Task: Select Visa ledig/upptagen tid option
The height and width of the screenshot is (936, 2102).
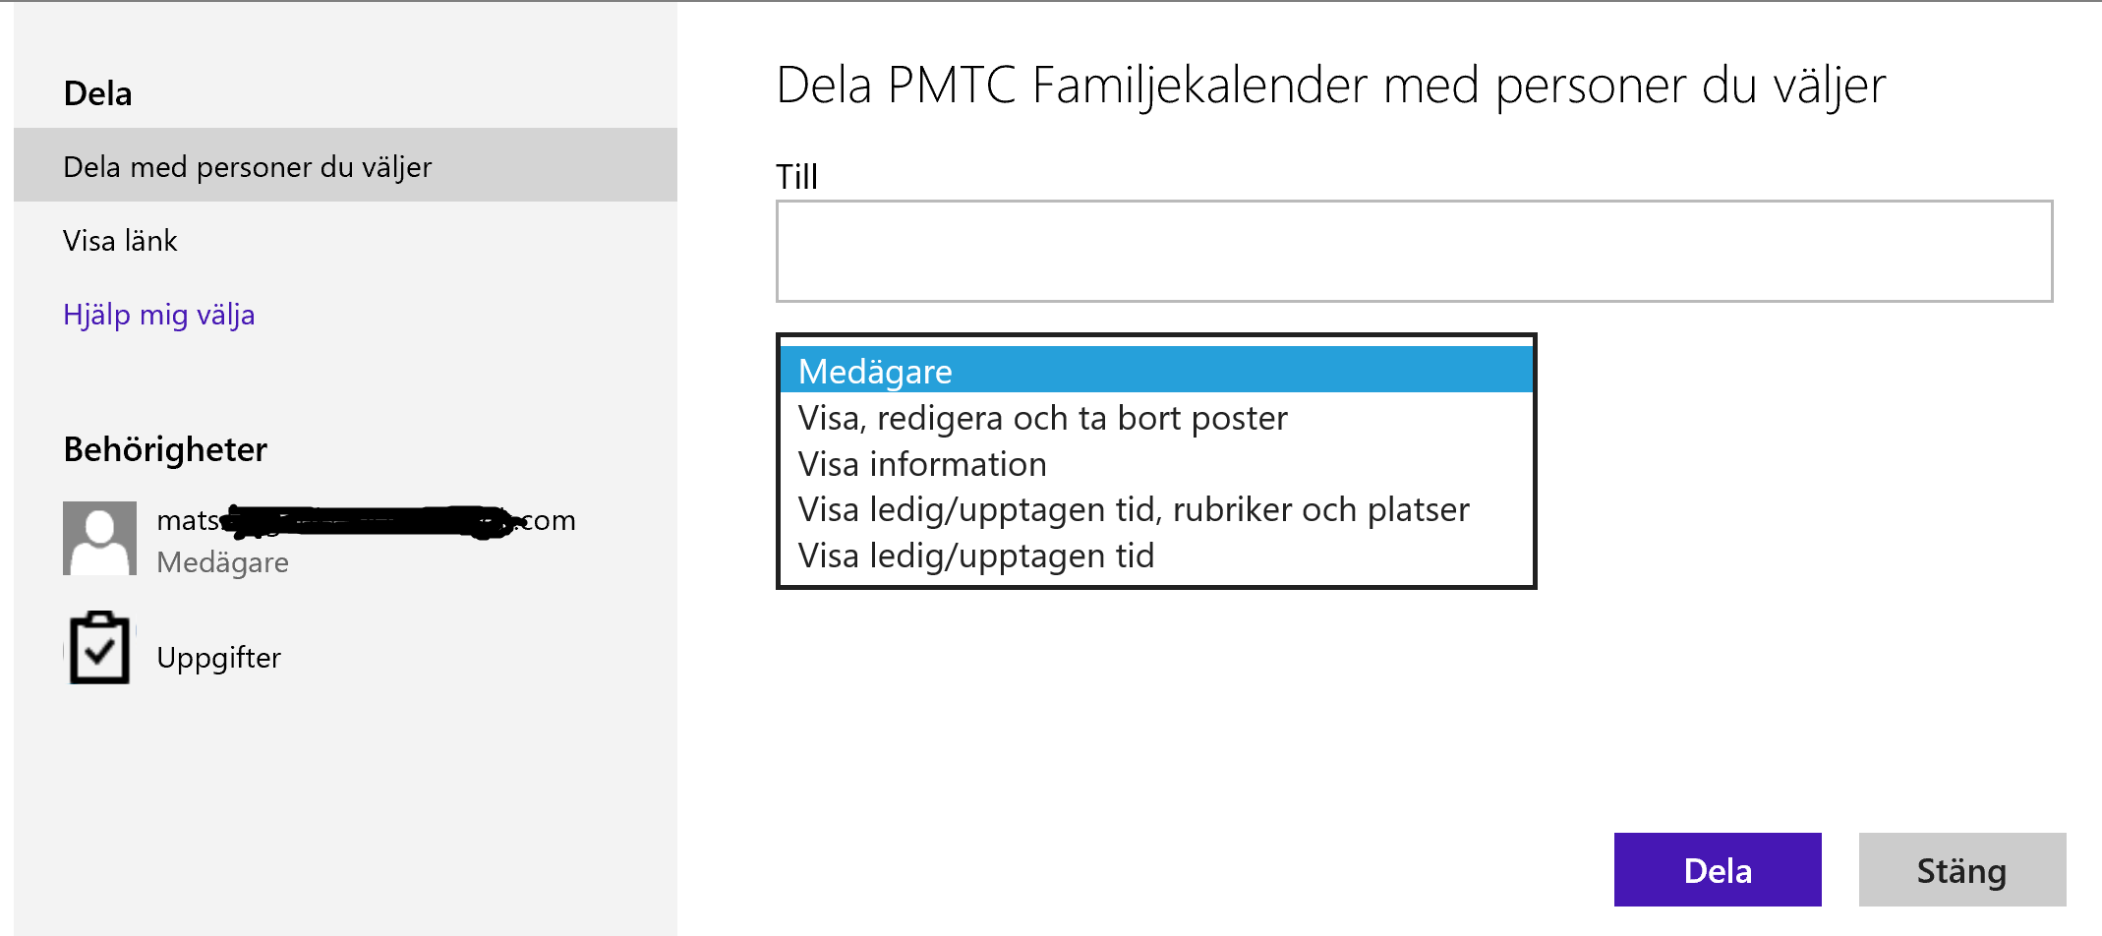Action: 1156,556
